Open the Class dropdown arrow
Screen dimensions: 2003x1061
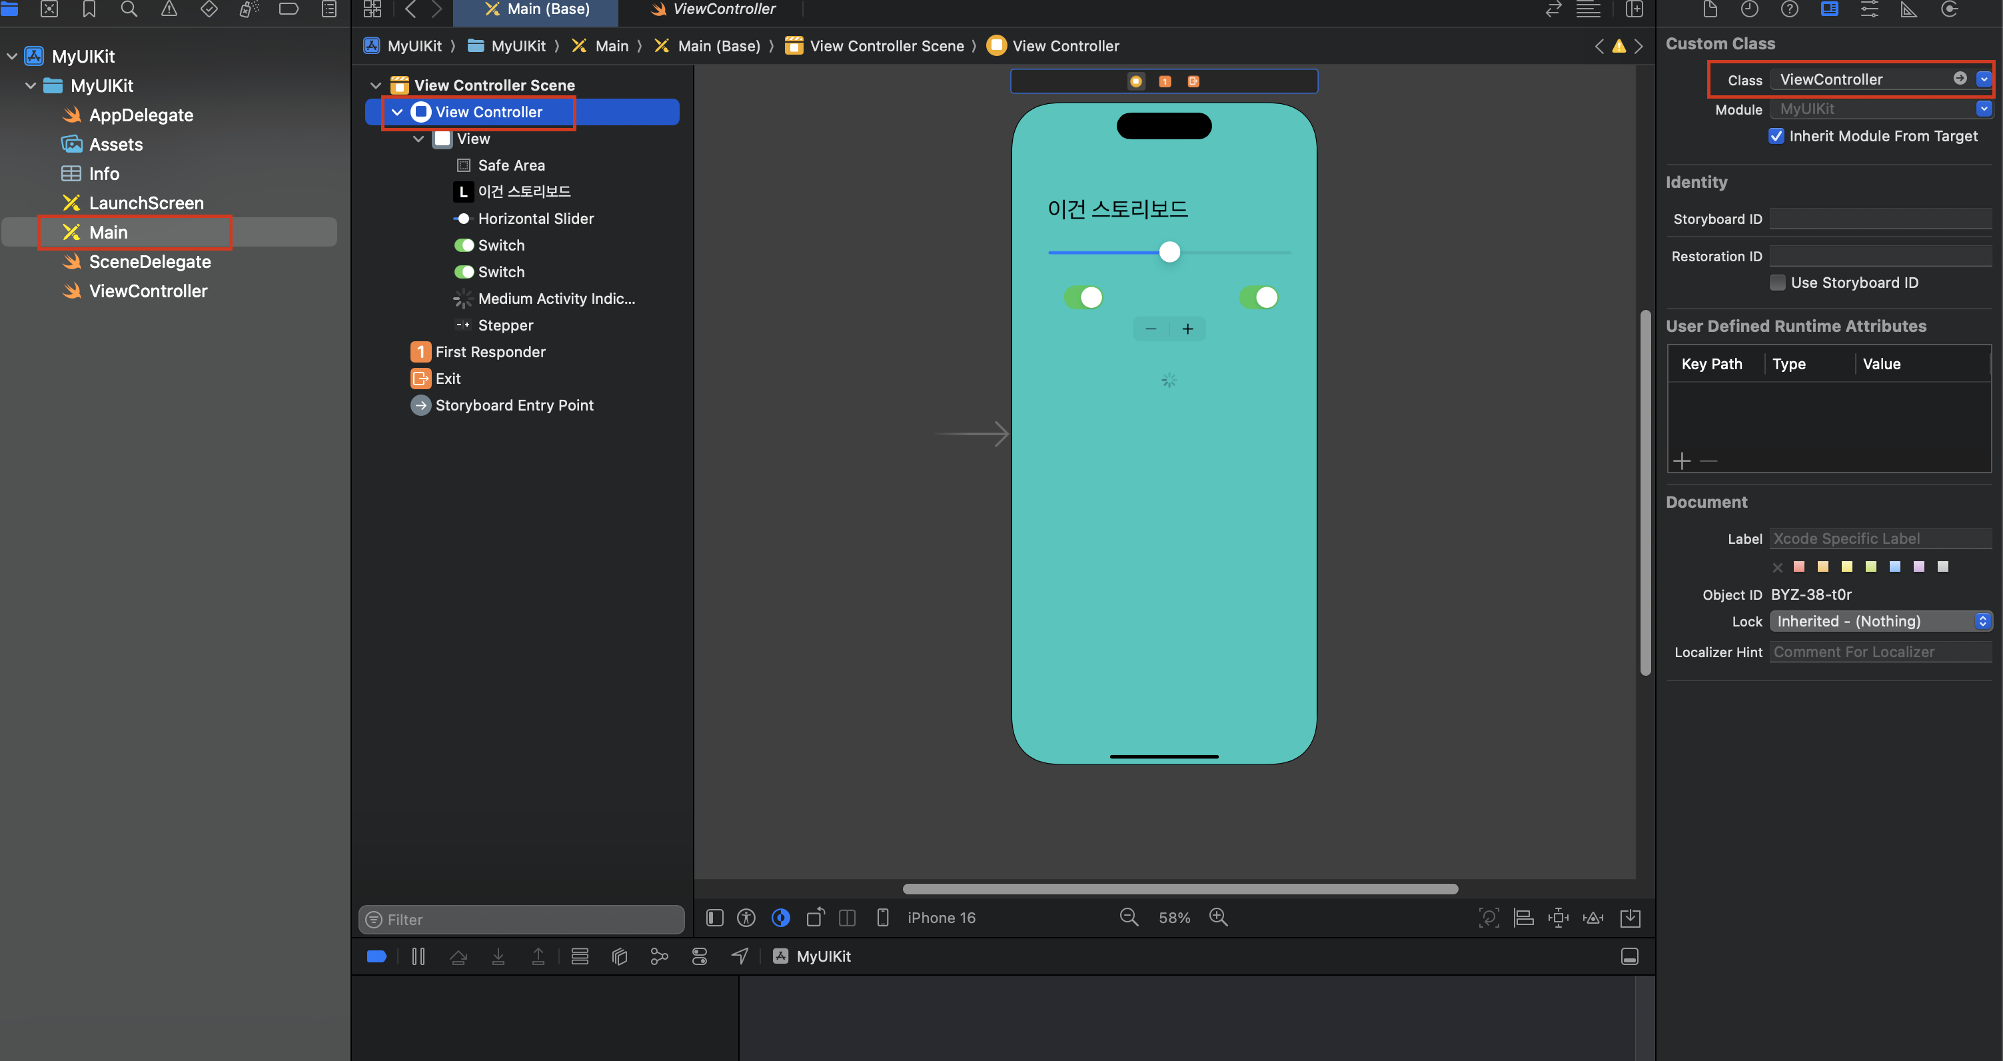point(1984,79)
